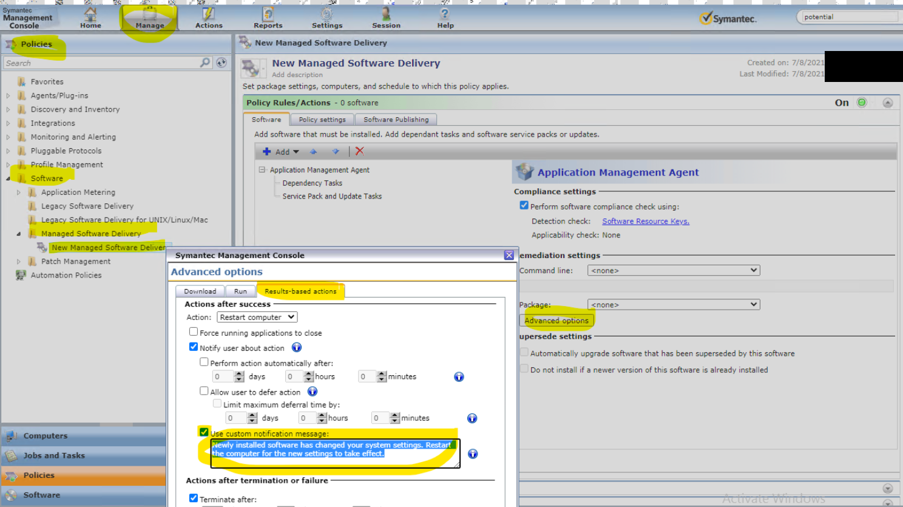Screen dimensions: 903x507
Task: Open the Action Restart computer dropdown
Action: (257, 317)
